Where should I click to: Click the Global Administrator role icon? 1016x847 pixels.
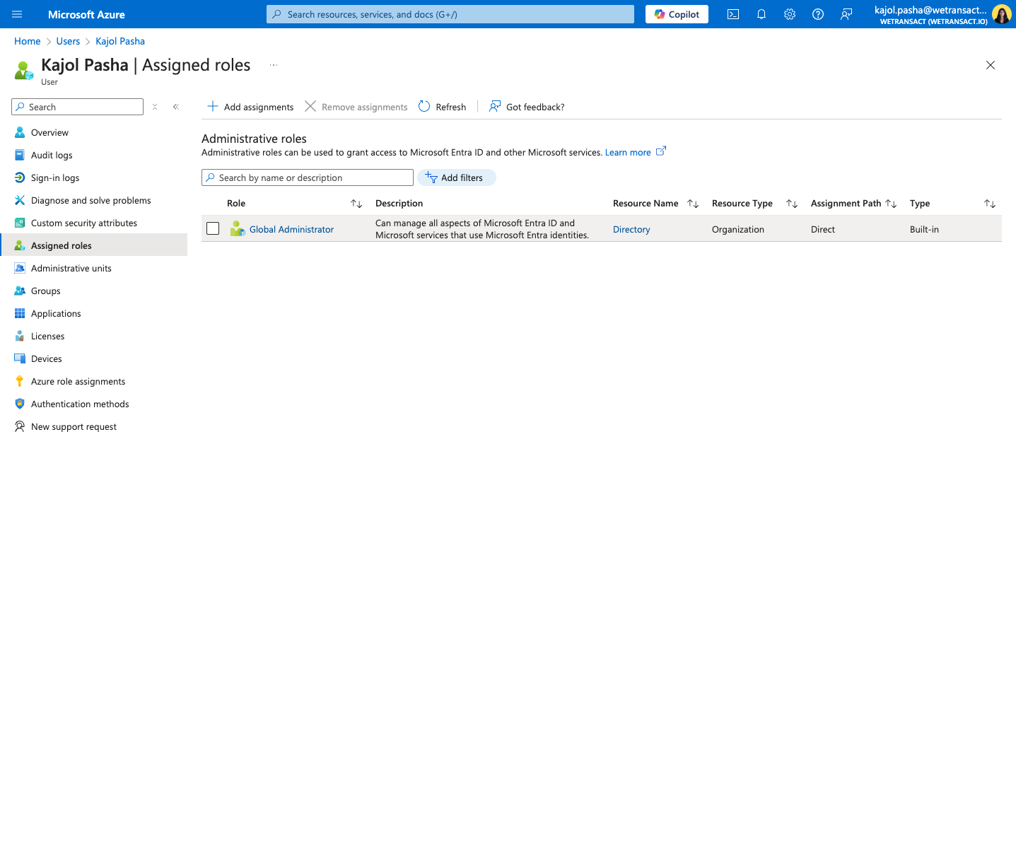pyautogui.click(x=238, y=229)
